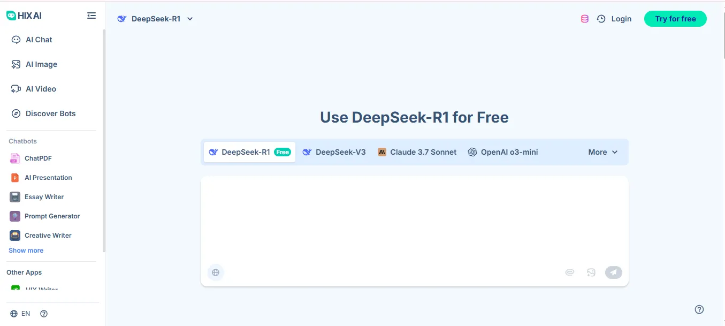Open the help question mark at bottom right
725x326 pixels.
click(x=699, y=309)
